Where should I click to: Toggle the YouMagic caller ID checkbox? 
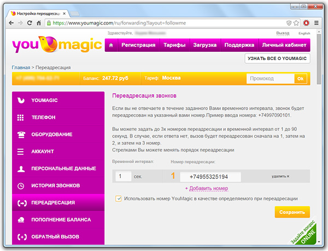(x=119, y=199)
